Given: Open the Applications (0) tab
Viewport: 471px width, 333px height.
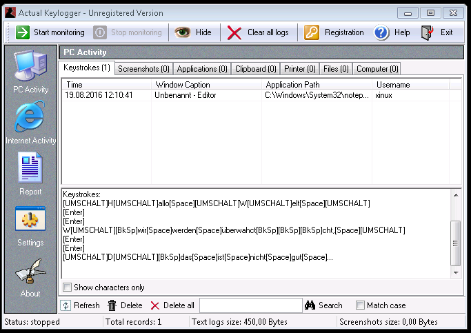Looking at the screenshot, I should pyautogui.click(x=202, y=69).
